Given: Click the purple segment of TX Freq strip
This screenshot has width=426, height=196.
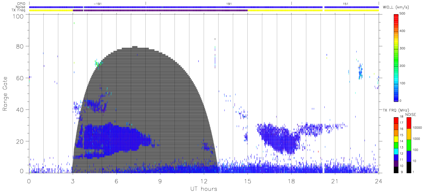Looking at the screenshot, I should coord(160,10).
